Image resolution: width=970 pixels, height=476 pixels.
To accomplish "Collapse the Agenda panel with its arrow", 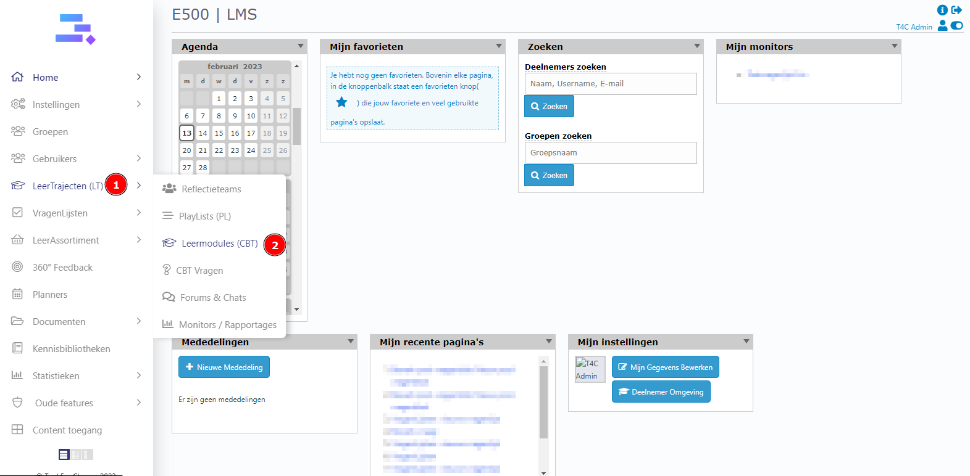I will click(x=301, y=46).
